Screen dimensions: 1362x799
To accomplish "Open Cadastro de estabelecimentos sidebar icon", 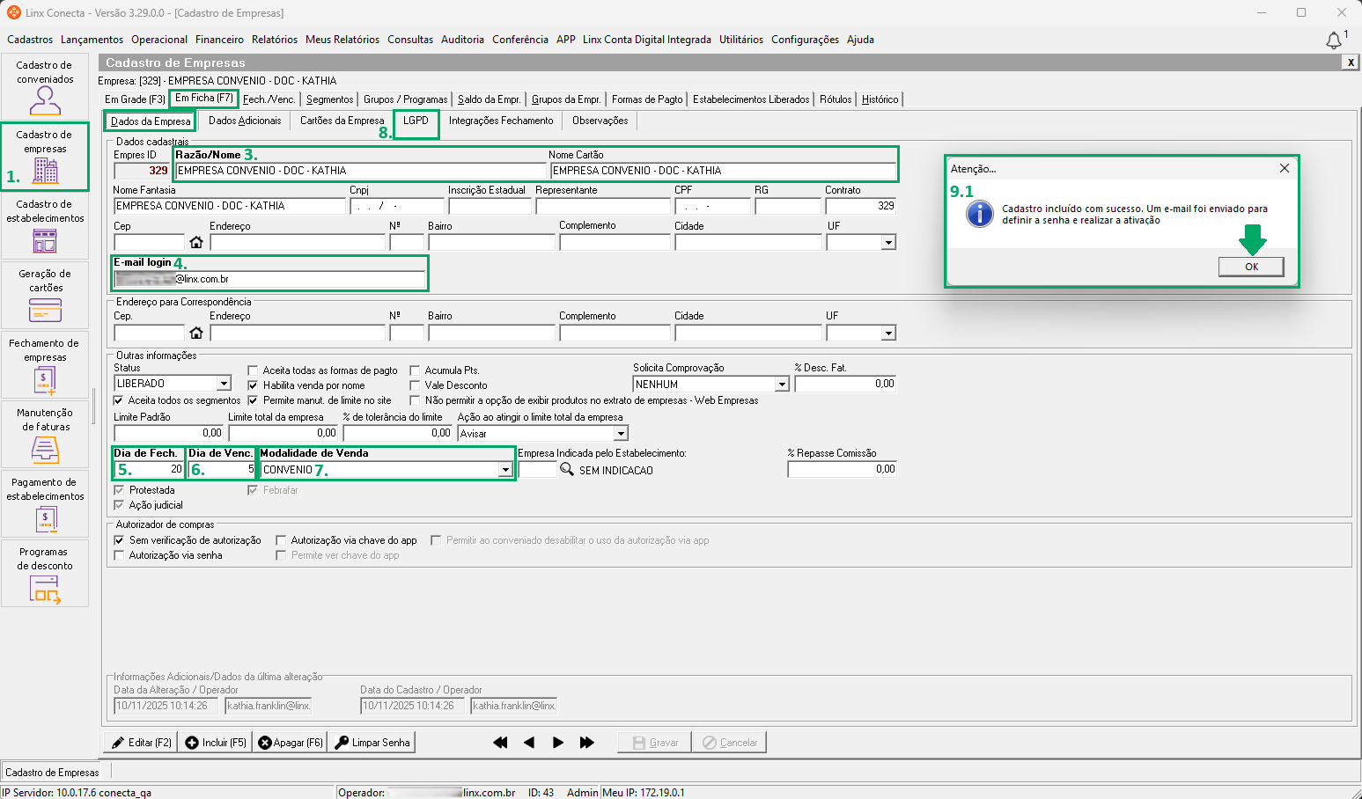I will [x=45, y=226].
